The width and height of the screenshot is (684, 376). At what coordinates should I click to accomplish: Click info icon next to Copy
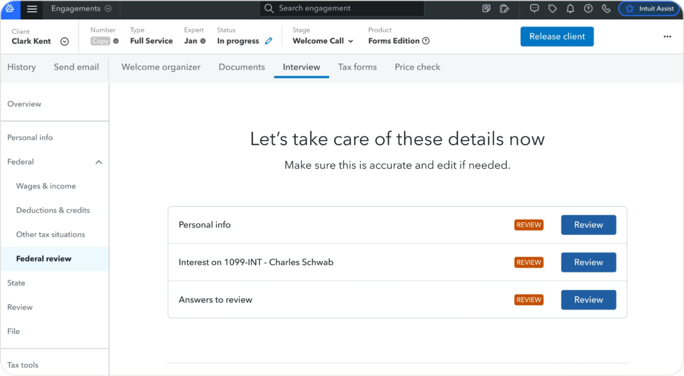116,41
